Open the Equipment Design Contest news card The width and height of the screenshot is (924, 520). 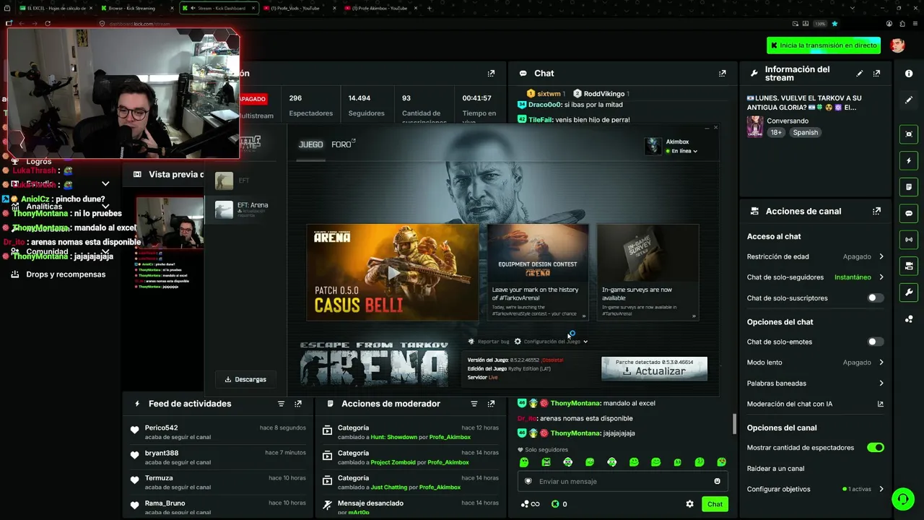pos(538,272)
